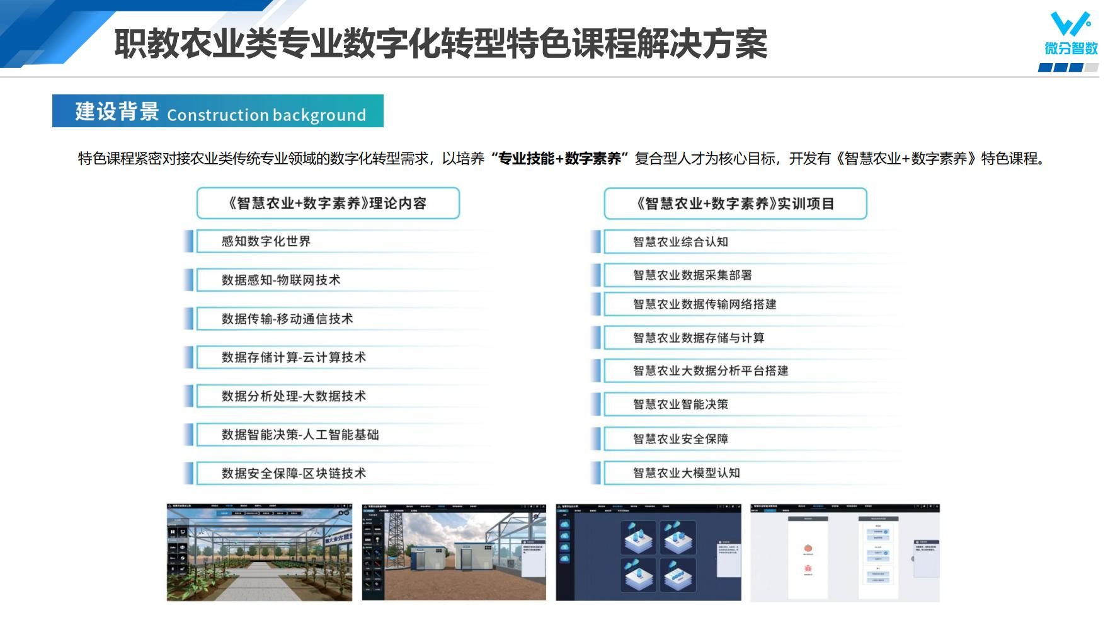The width and height of the screenshot is (1120, 630).
Task: Select the header box 《智慧农业+数字素养》理论内容
Action: coord(328,203)
